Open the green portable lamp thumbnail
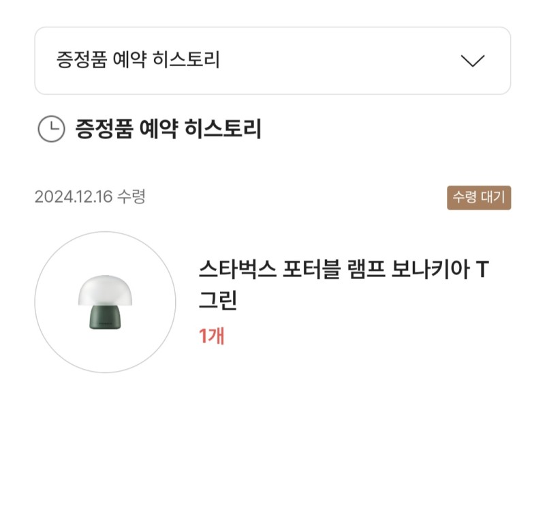This screenshot has width=545, height=515. pos(105,302)
